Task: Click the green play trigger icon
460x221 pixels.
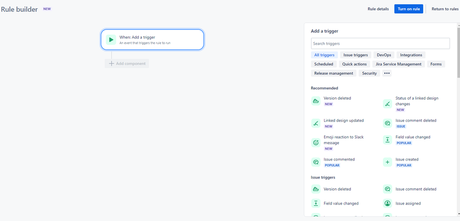Action: coord(111,40)
